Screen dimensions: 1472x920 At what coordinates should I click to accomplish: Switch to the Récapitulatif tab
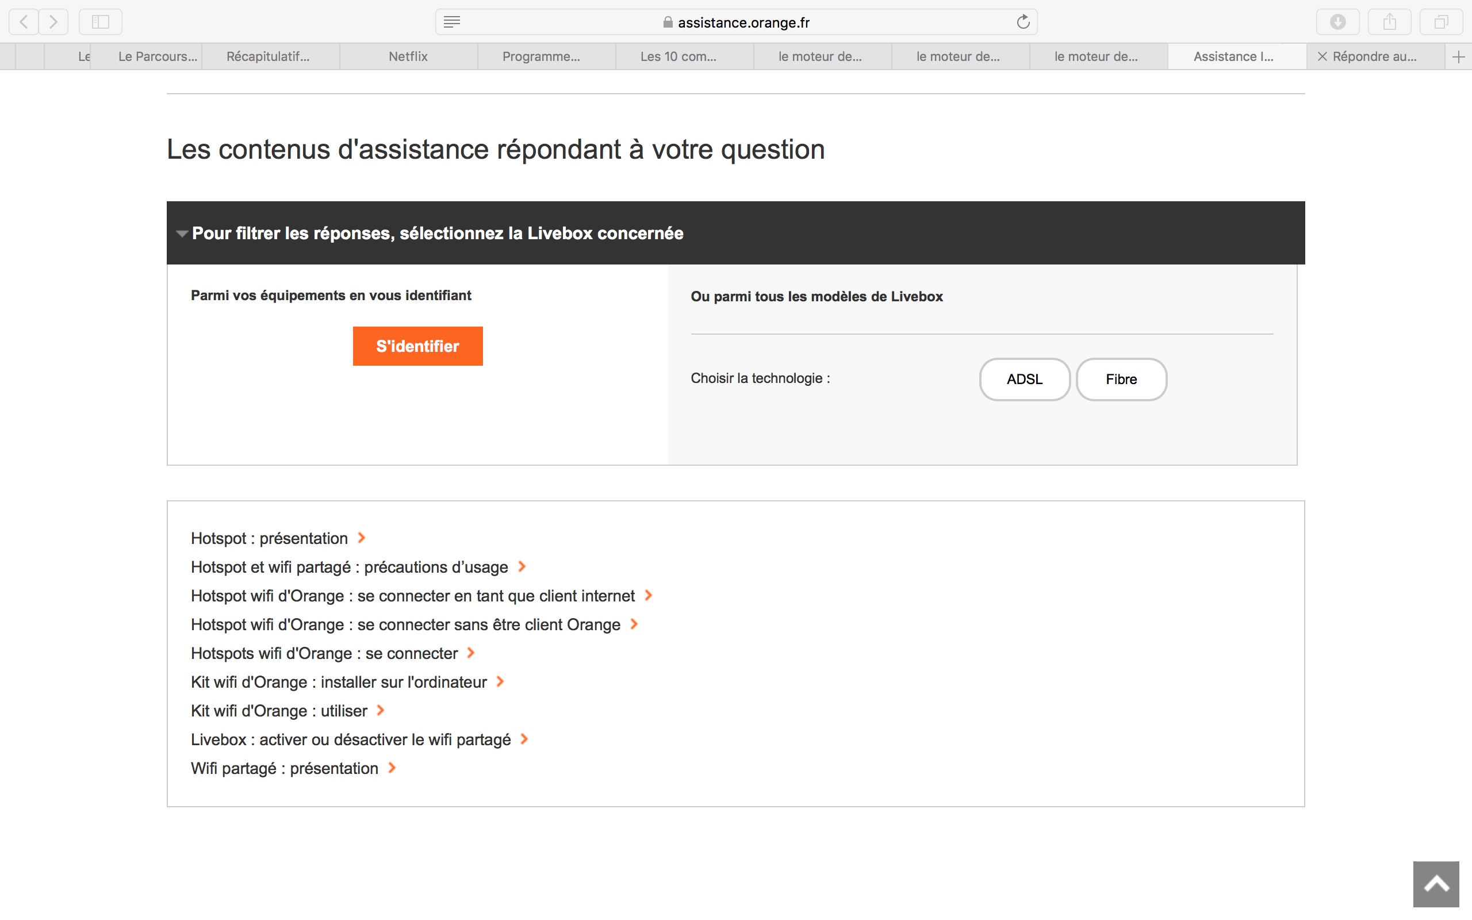tap(269, 56)
